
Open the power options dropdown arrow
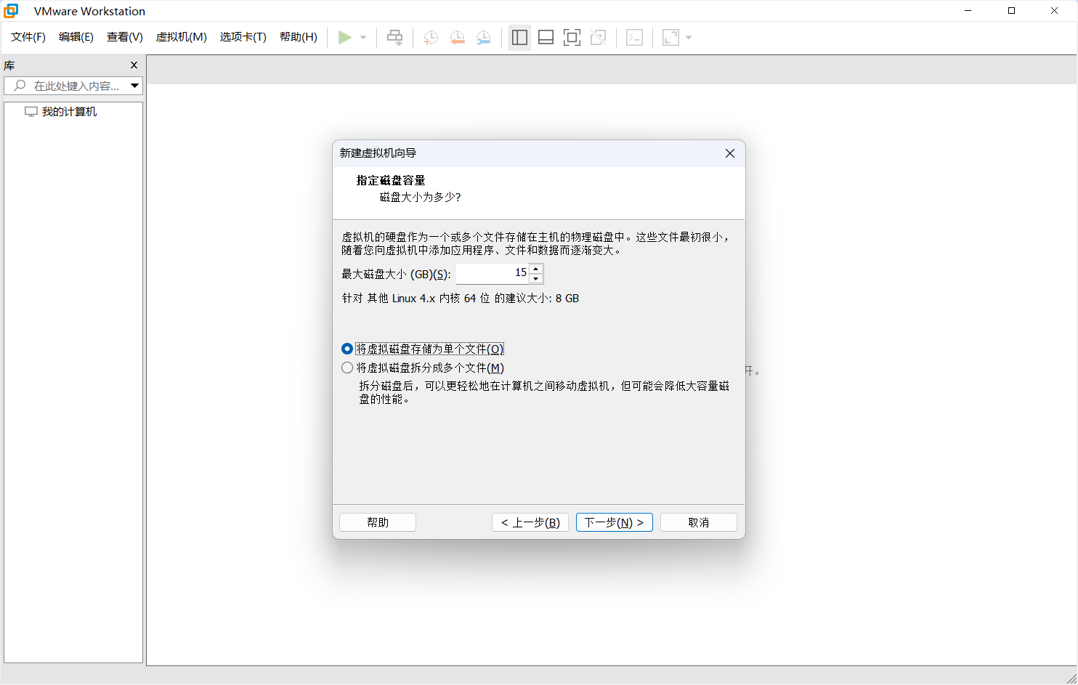coord(363,37)
